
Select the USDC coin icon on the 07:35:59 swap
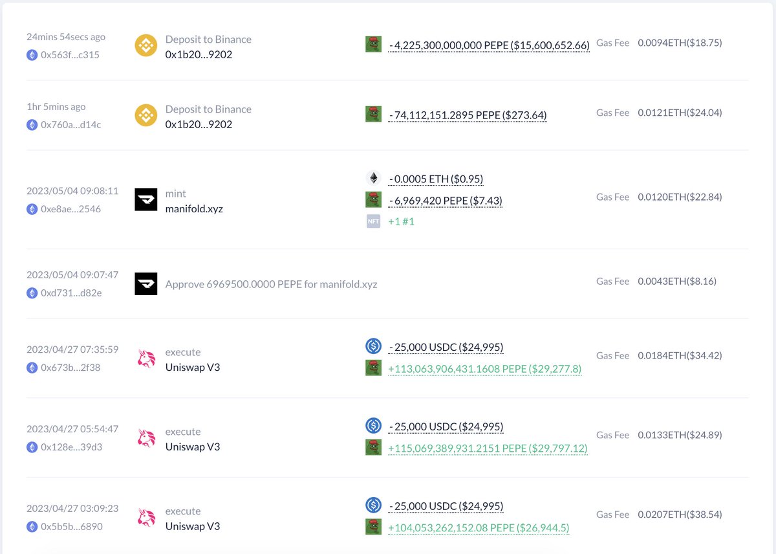[x=373, y=347]
